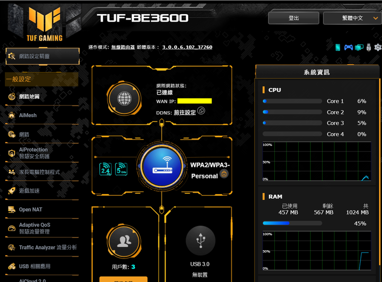Click the Core 1 CPU usage bar

pyautogui.click(x=292, y=101)
